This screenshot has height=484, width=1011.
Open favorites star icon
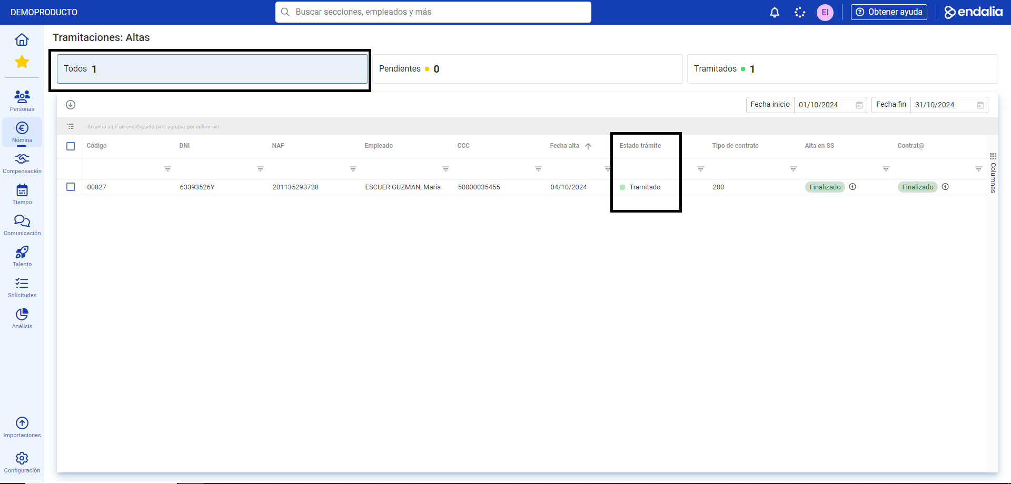[22, 62]
